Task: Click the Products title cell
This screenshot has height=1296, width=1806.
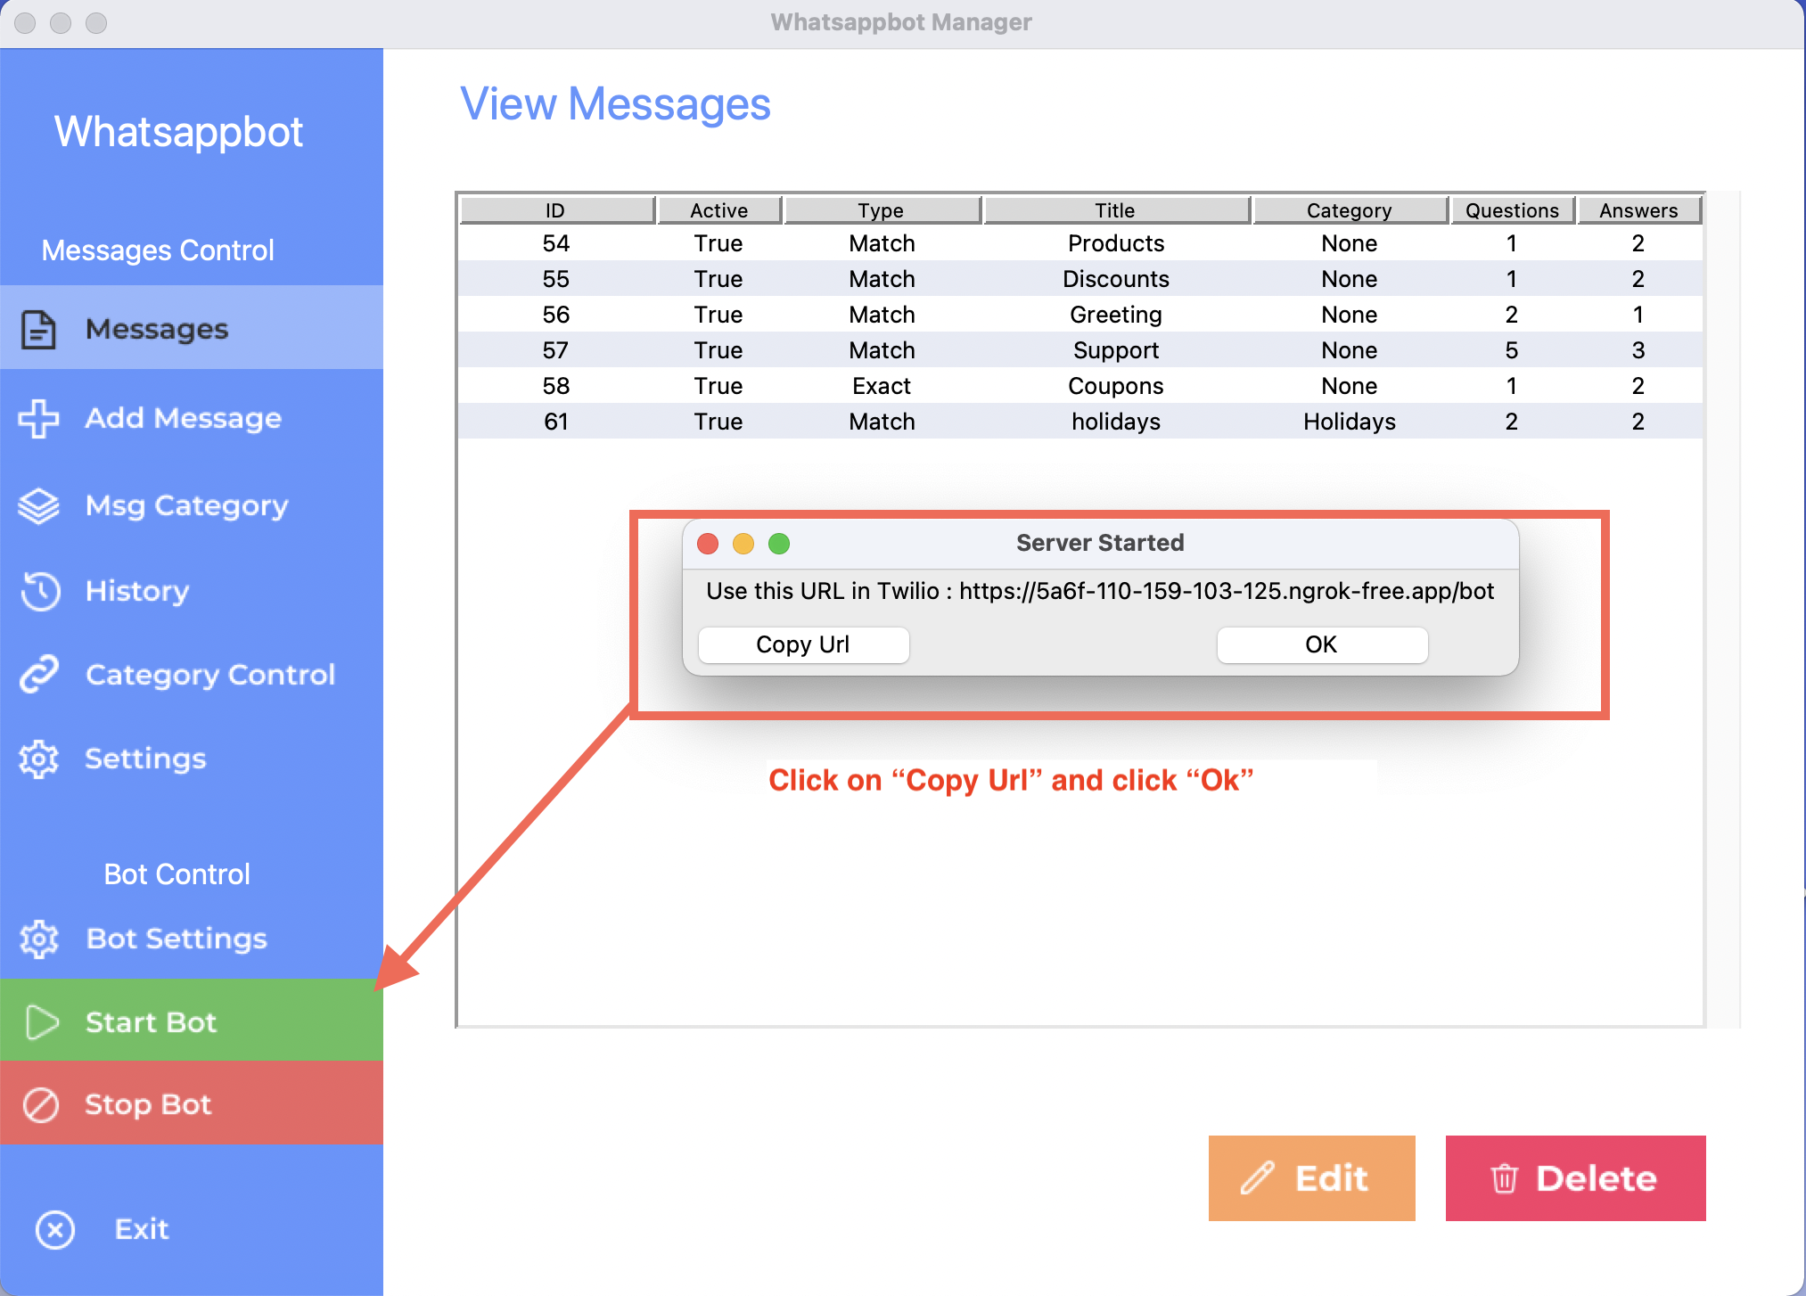Action: pyautogui.click(x=1116, y=243)
